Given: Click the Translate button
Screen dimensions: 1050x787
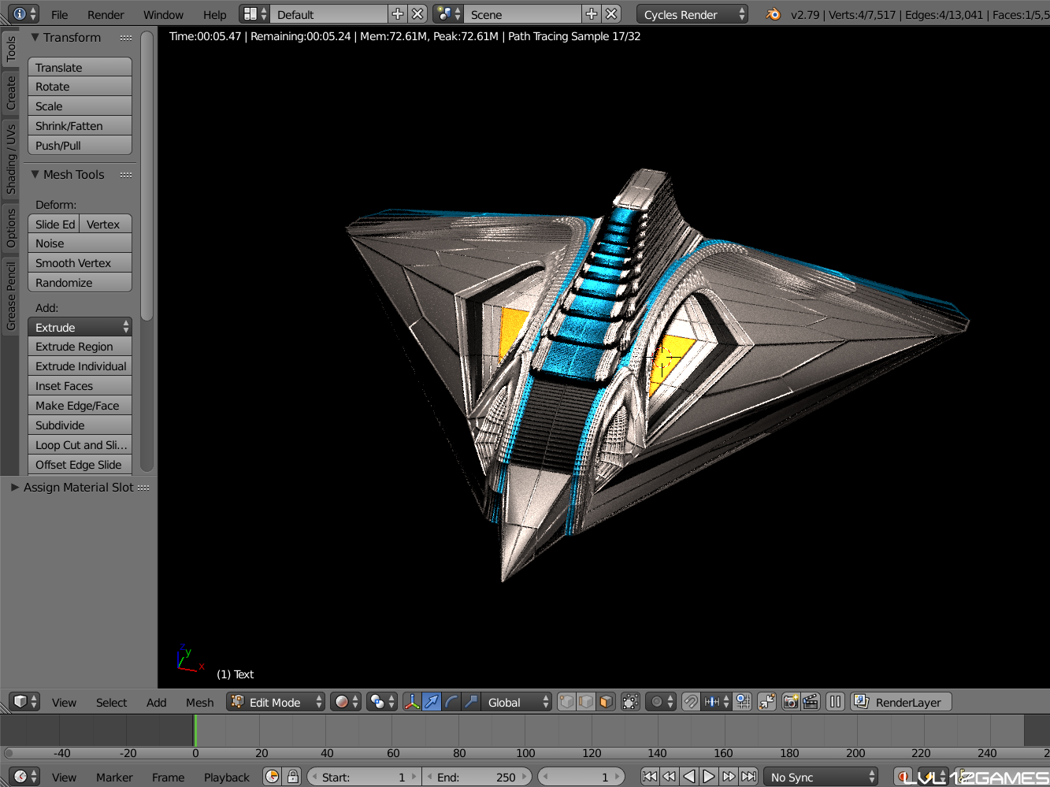Looking at the screenshot, I should tap(80, 67).
